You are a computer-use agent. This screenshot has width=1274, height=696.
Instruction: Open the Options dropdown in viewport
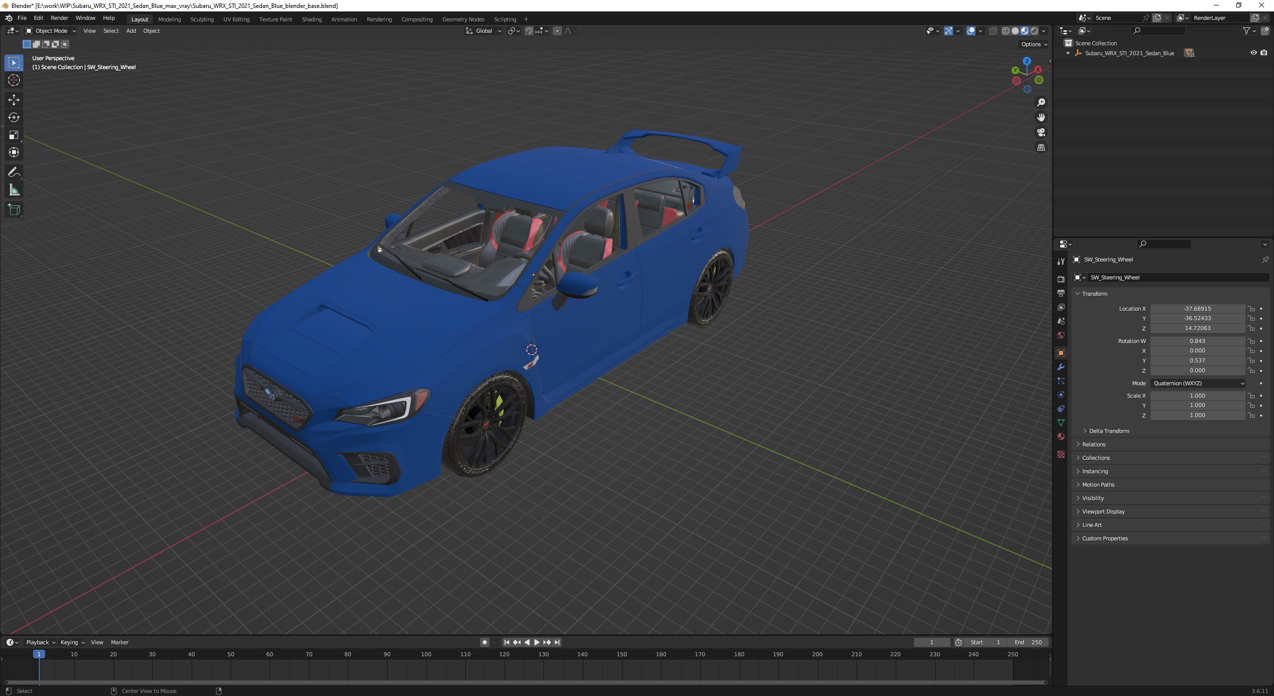1034,44
